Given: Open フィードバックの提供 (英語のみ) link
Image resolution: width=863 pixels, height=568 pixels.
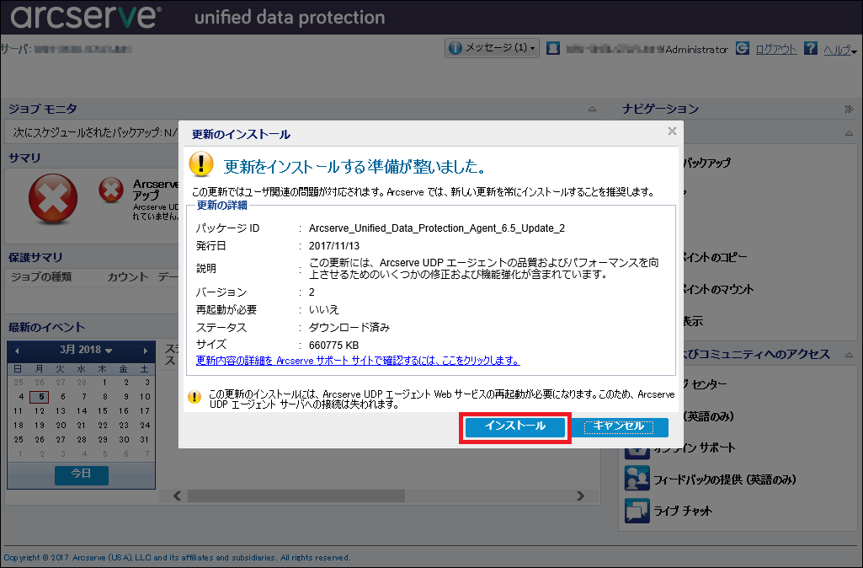Looking at the screenshot, I should 724,480.
